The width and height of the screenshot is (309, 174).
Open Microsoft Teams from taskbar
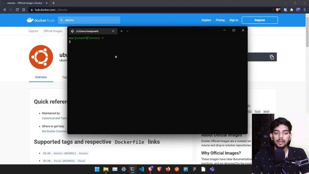tap(212, 169)
